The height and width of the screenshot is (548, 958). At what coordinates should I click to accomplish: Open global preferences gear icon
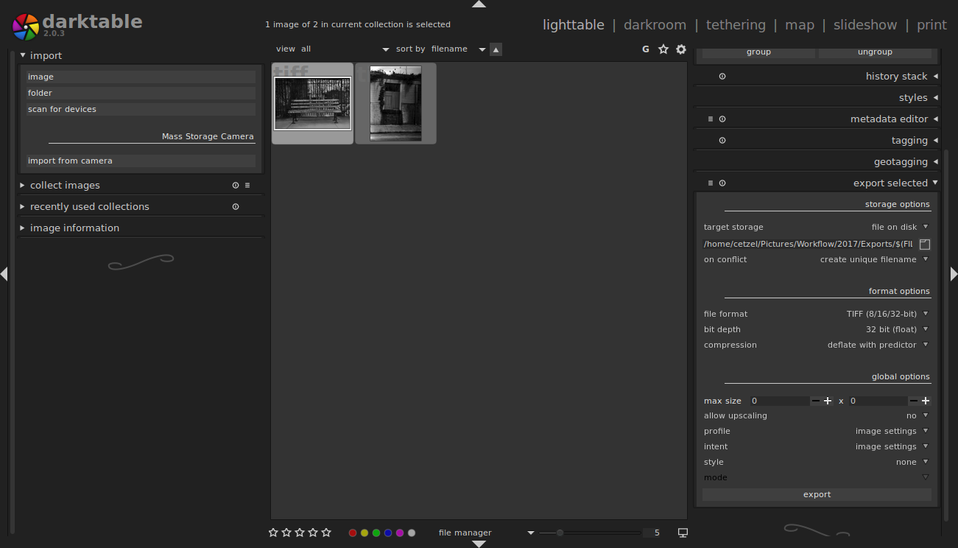point(681,49)
